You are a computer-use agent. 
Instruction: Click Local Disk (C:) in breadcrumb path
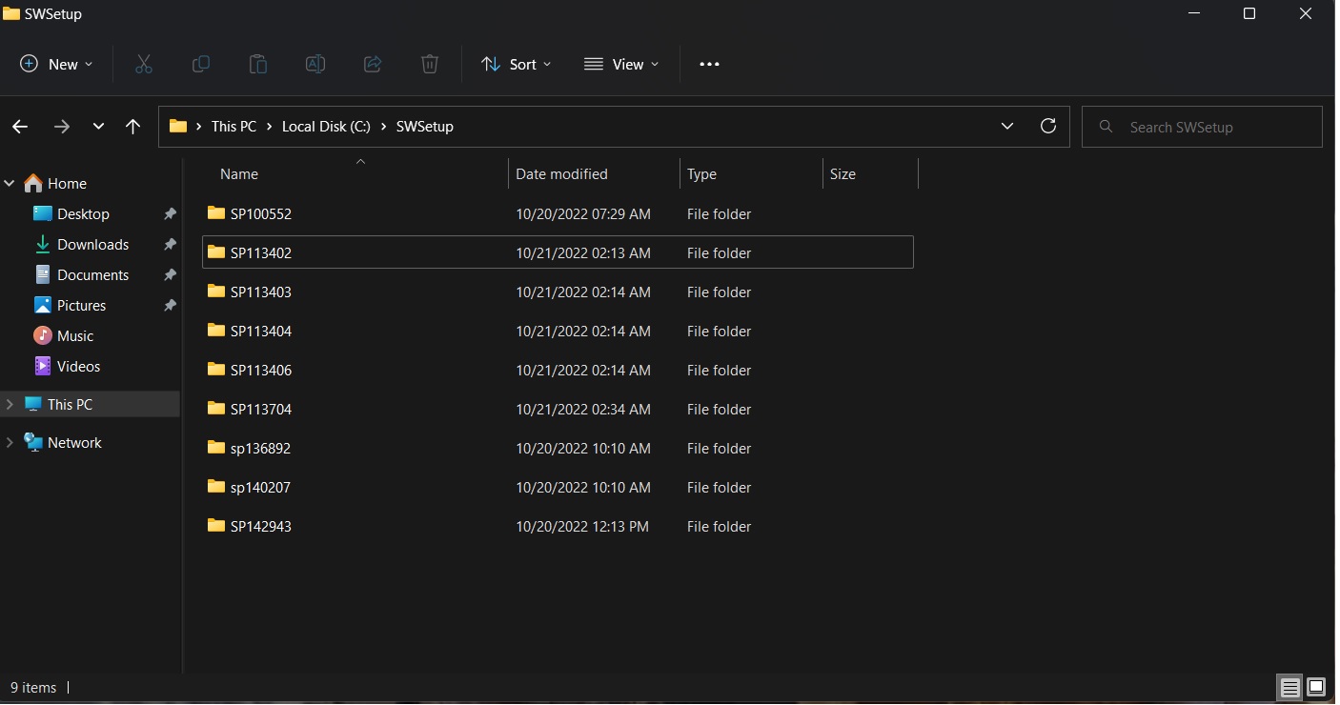[326, 127]
